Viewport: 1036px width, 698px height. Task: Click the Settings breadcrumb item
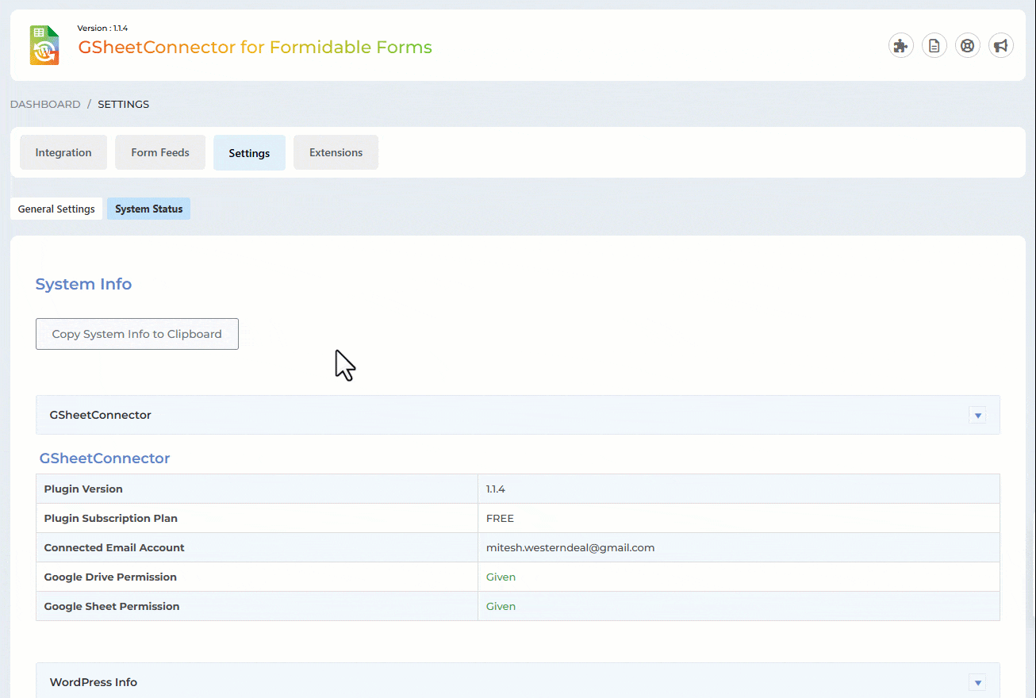coord(123,104)
